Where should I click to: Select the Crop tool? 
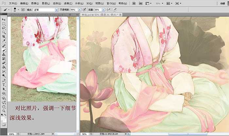(4, 37)
